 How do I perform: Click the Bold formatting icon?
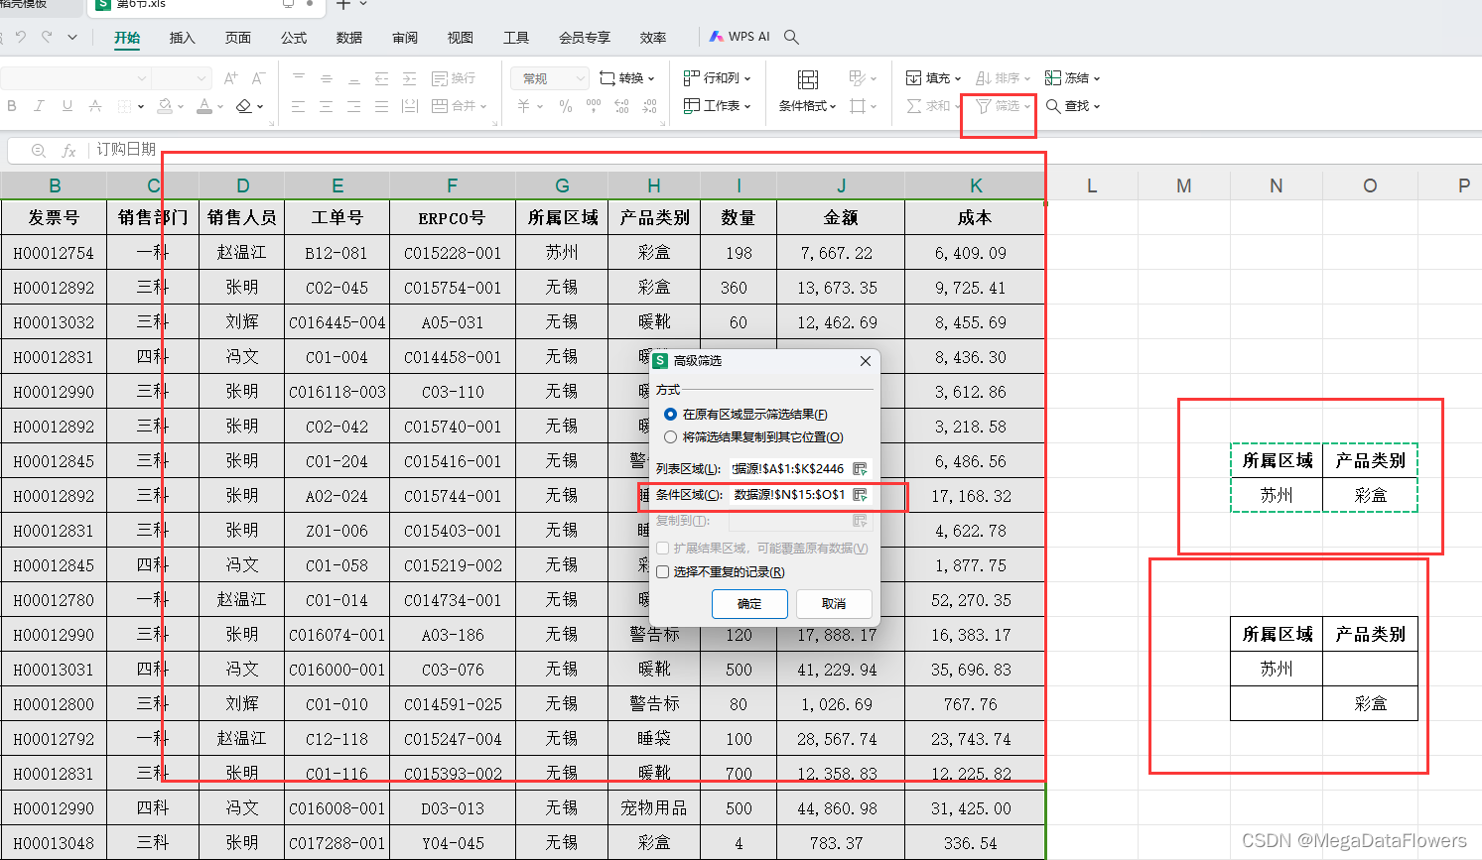click(x=12, y=106)
